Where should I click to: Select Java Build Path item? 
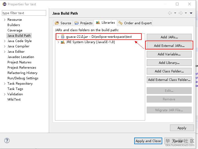point(19,36)
